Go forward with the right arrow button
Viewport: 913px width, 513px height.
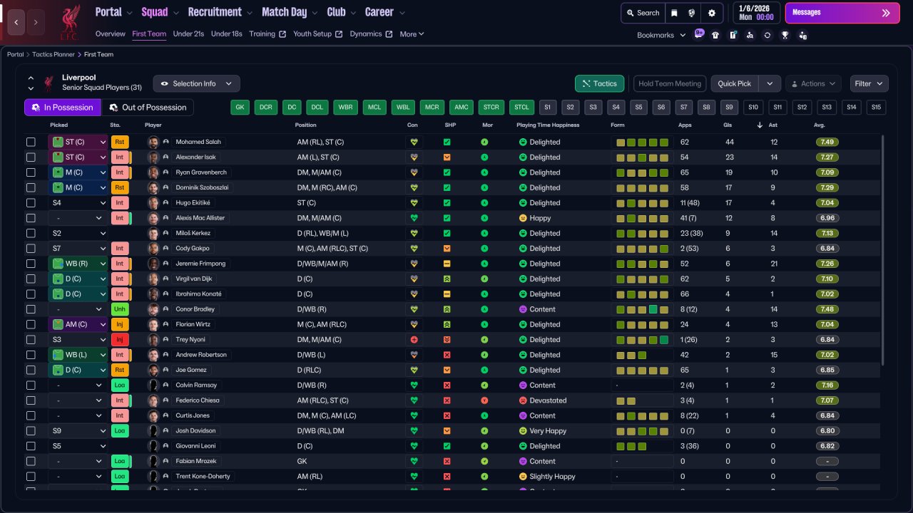(36, 22)
